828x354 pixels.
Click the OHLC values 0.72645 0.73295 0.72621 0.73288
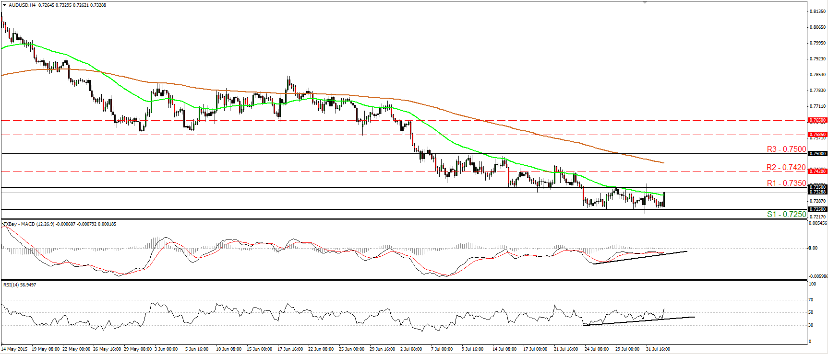click(72, 5)
